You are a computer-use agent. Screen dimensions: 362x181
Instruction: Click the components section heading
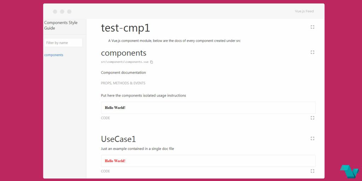click(123, 53)
